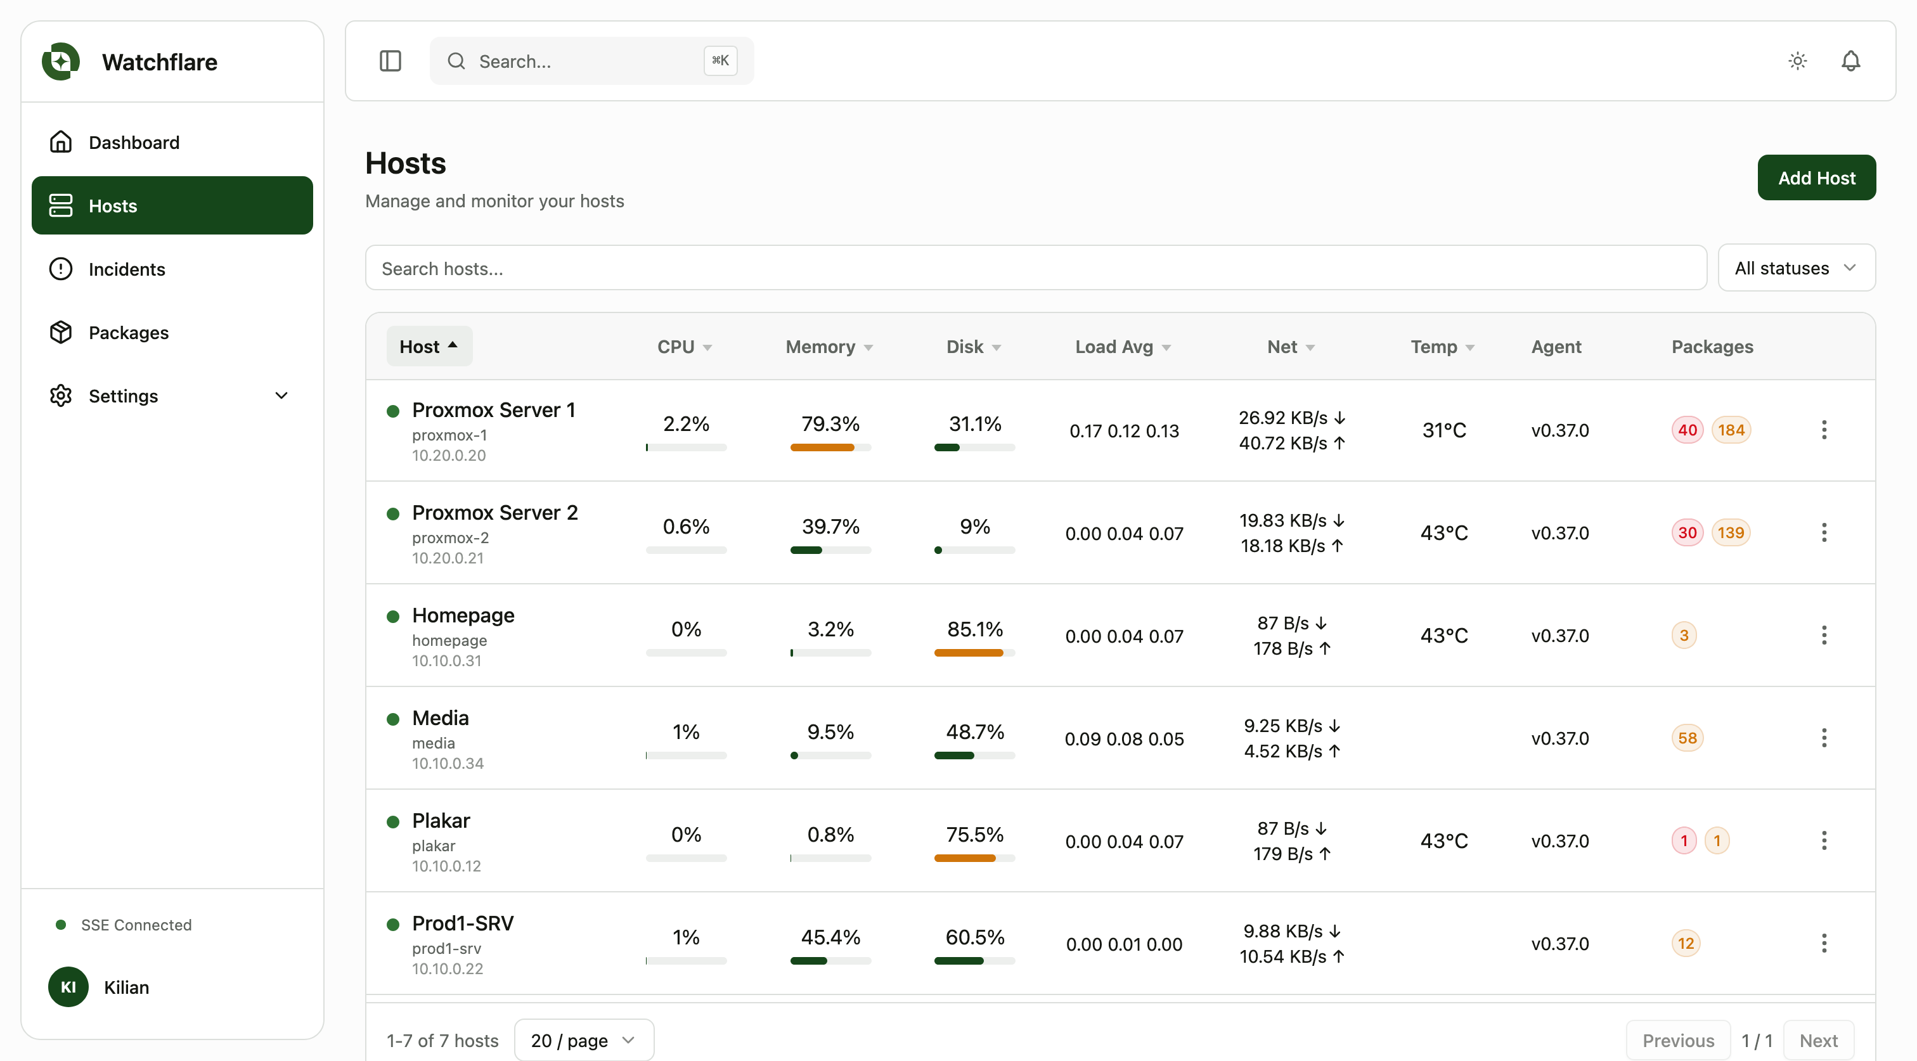
Task: Click the Previous page button
Action: tap(1678, 1040)
